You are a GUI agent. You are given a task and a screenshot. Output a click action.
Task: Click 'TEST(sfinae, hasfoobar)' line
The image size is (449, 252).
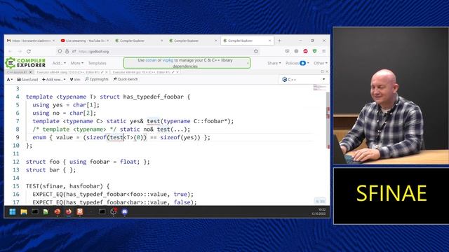point(67,186)
